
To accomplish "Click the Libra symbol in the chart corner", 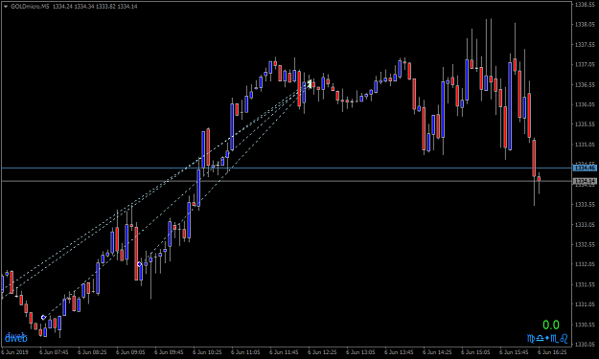I will [541, 338].
